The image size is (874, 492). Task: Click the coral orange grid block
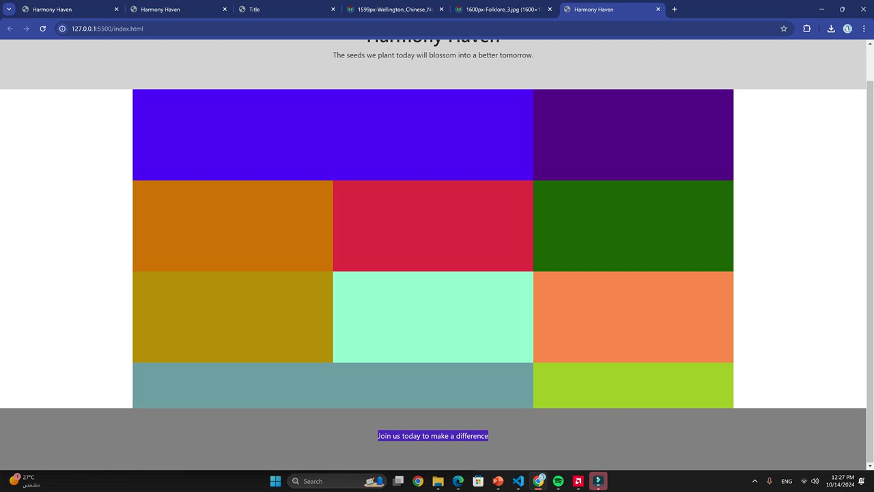(633, 317)
